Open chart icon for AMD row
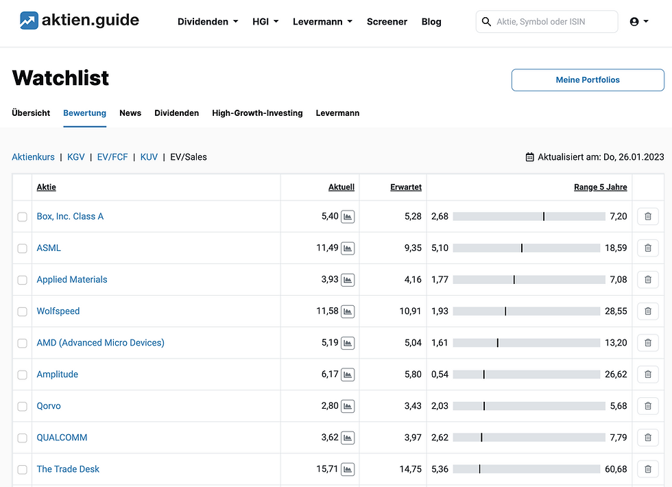Screen dimensions: 672x487 point(348,343)
